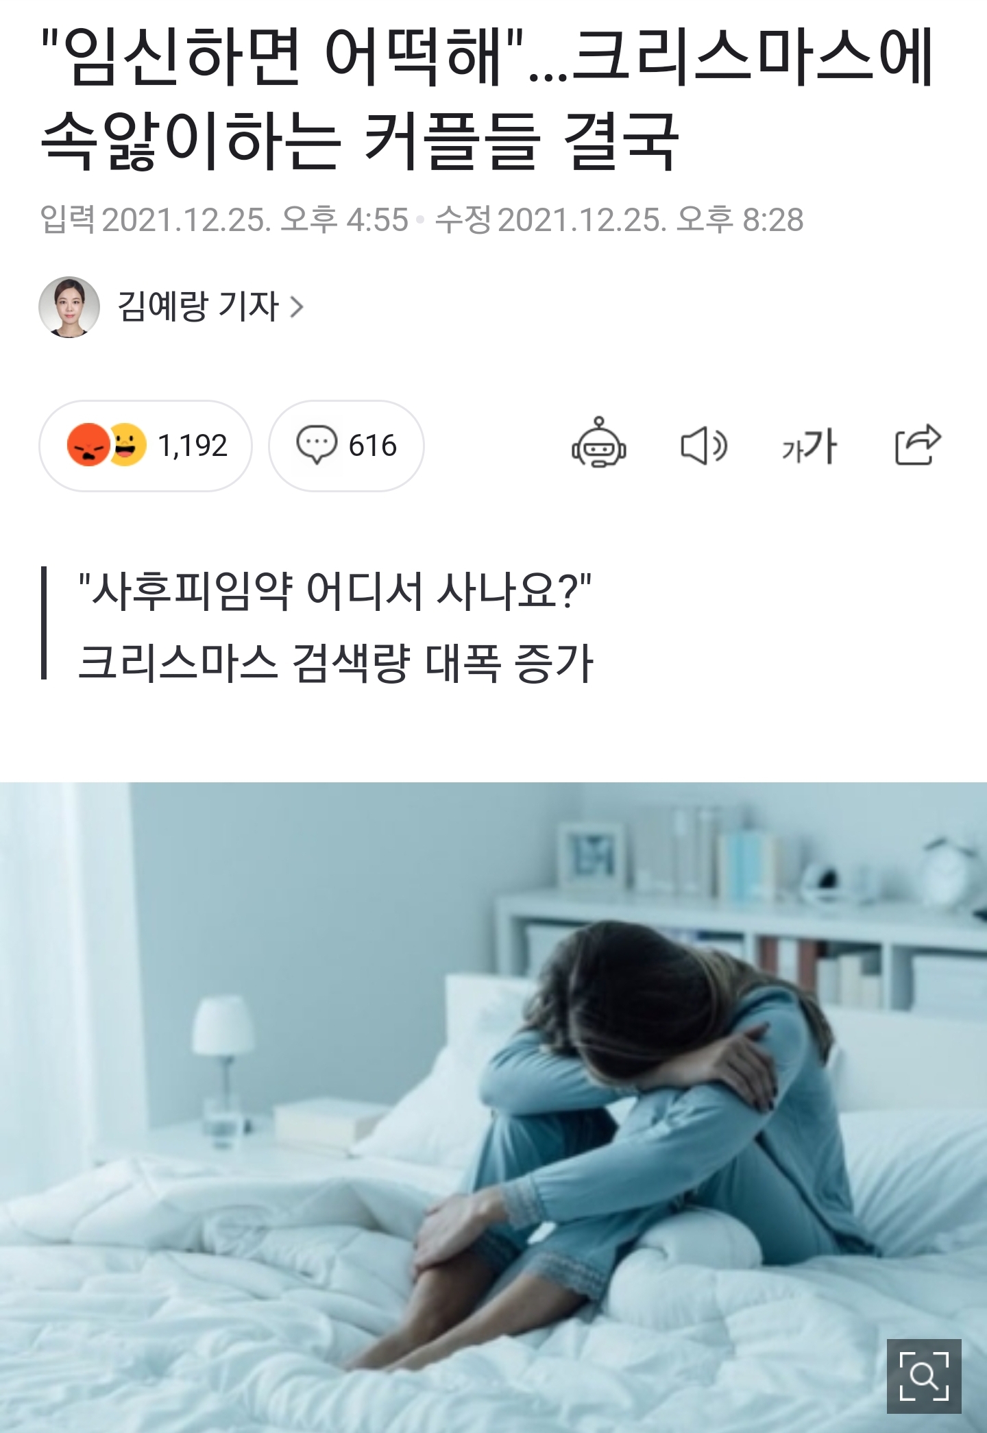Screen dimensions: 987x1433
Task: Expand reporter page via chevron arrow
Action: tap(296, 307)
